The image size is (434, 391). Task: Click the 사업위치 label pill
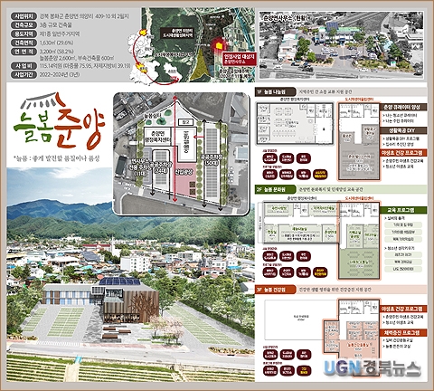(24, 16)
